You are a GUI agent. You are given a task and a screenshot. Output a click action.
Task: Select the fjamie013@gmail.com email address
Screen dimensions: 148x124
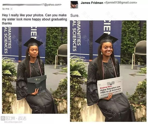point(120,3)
